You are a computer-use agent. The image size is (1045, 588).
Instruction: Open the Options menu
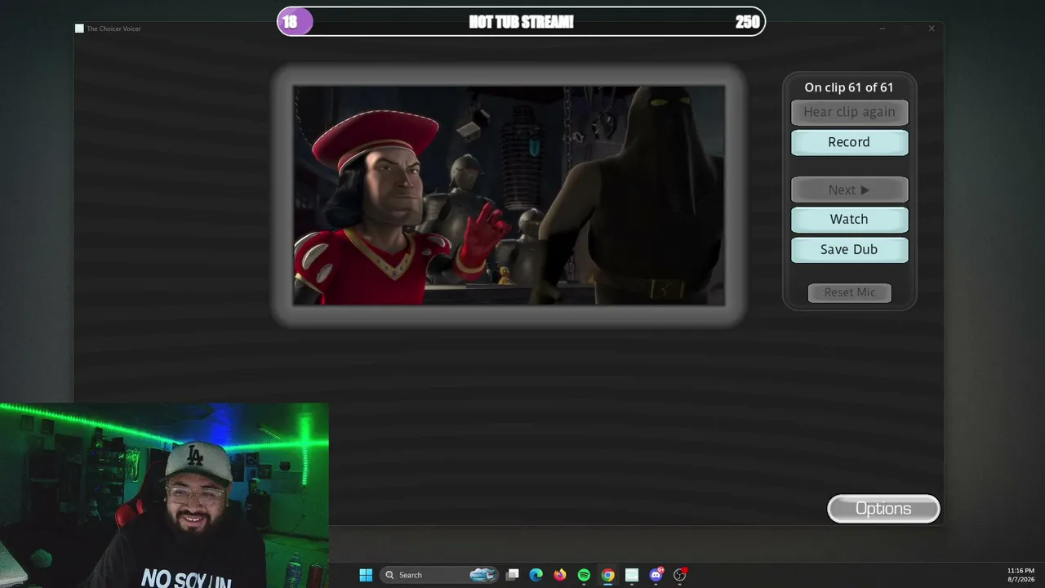click(x=883, y=509)
